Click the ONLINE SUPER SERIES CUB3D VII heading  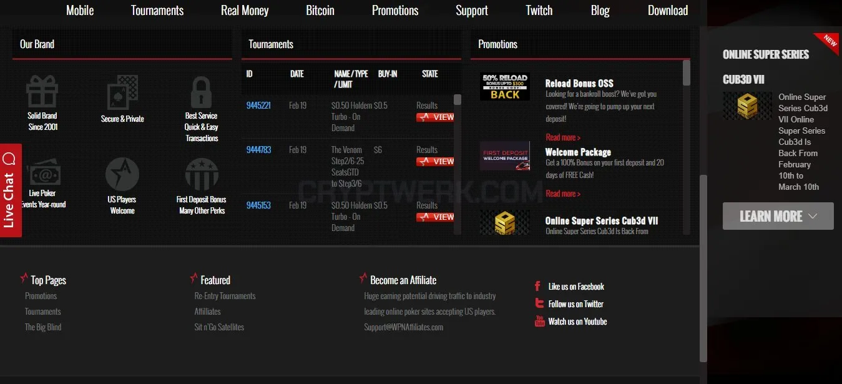coord(766,67)
